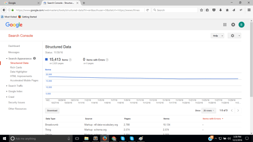253x142 pixels.
Task: Show hidden system tray icons
Action: coord(216,138)
